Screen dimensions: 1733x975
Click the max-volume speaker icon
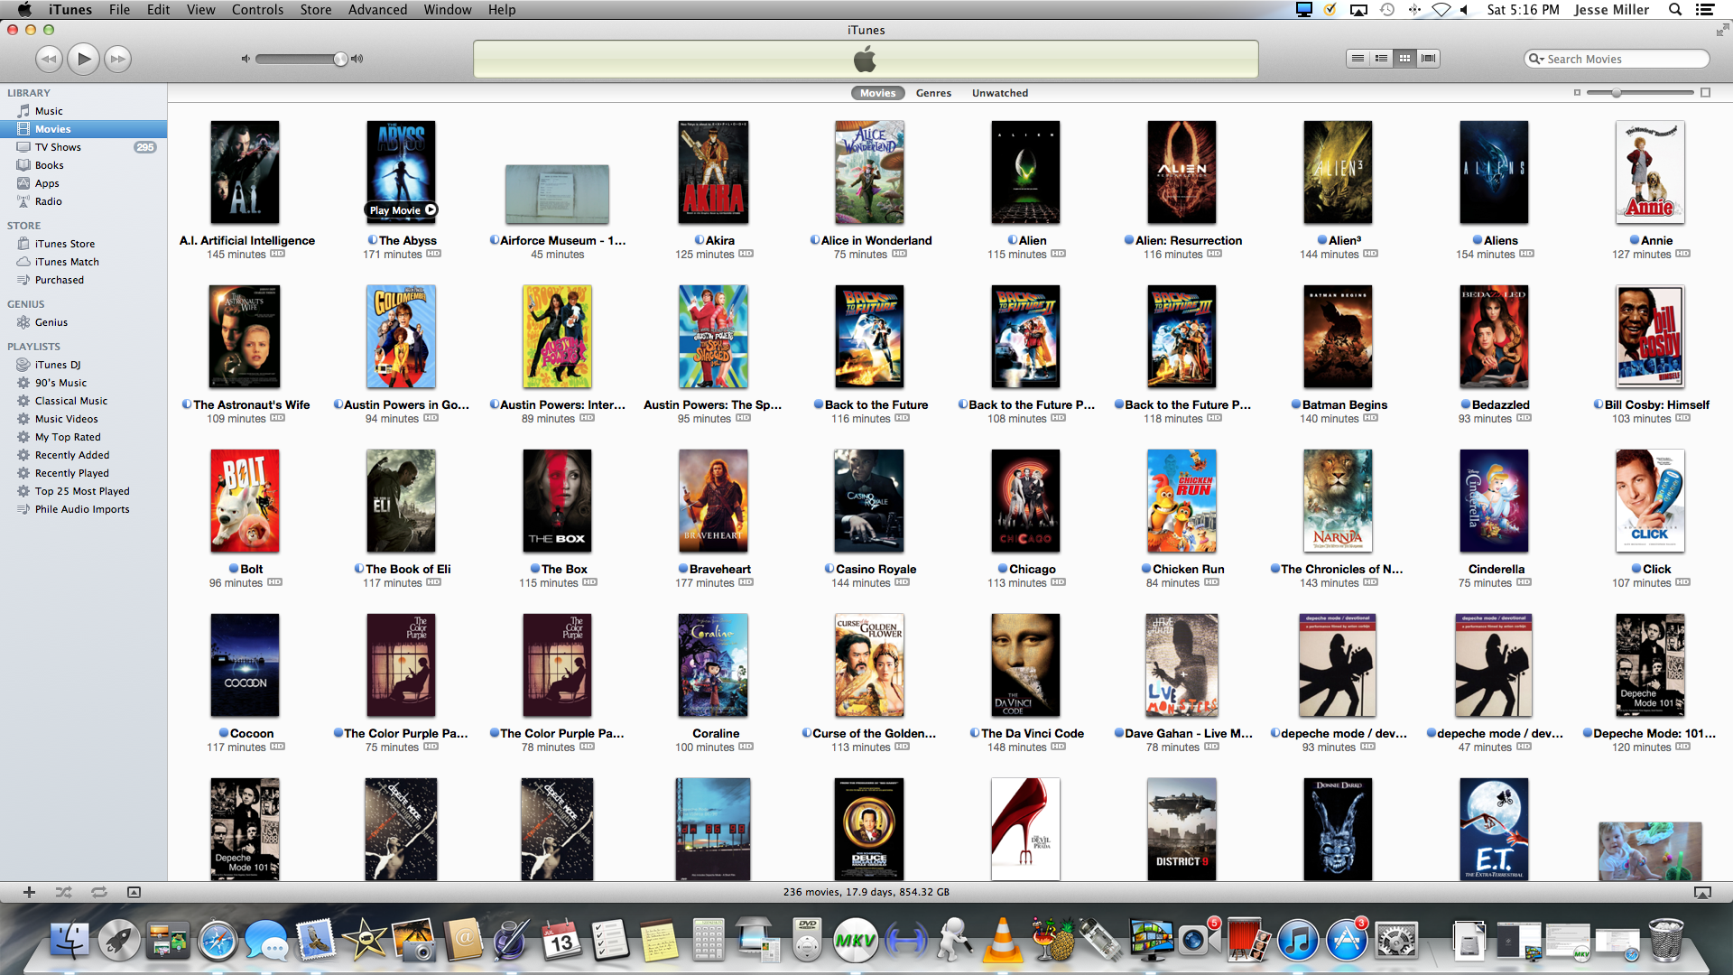pos(357,59)
